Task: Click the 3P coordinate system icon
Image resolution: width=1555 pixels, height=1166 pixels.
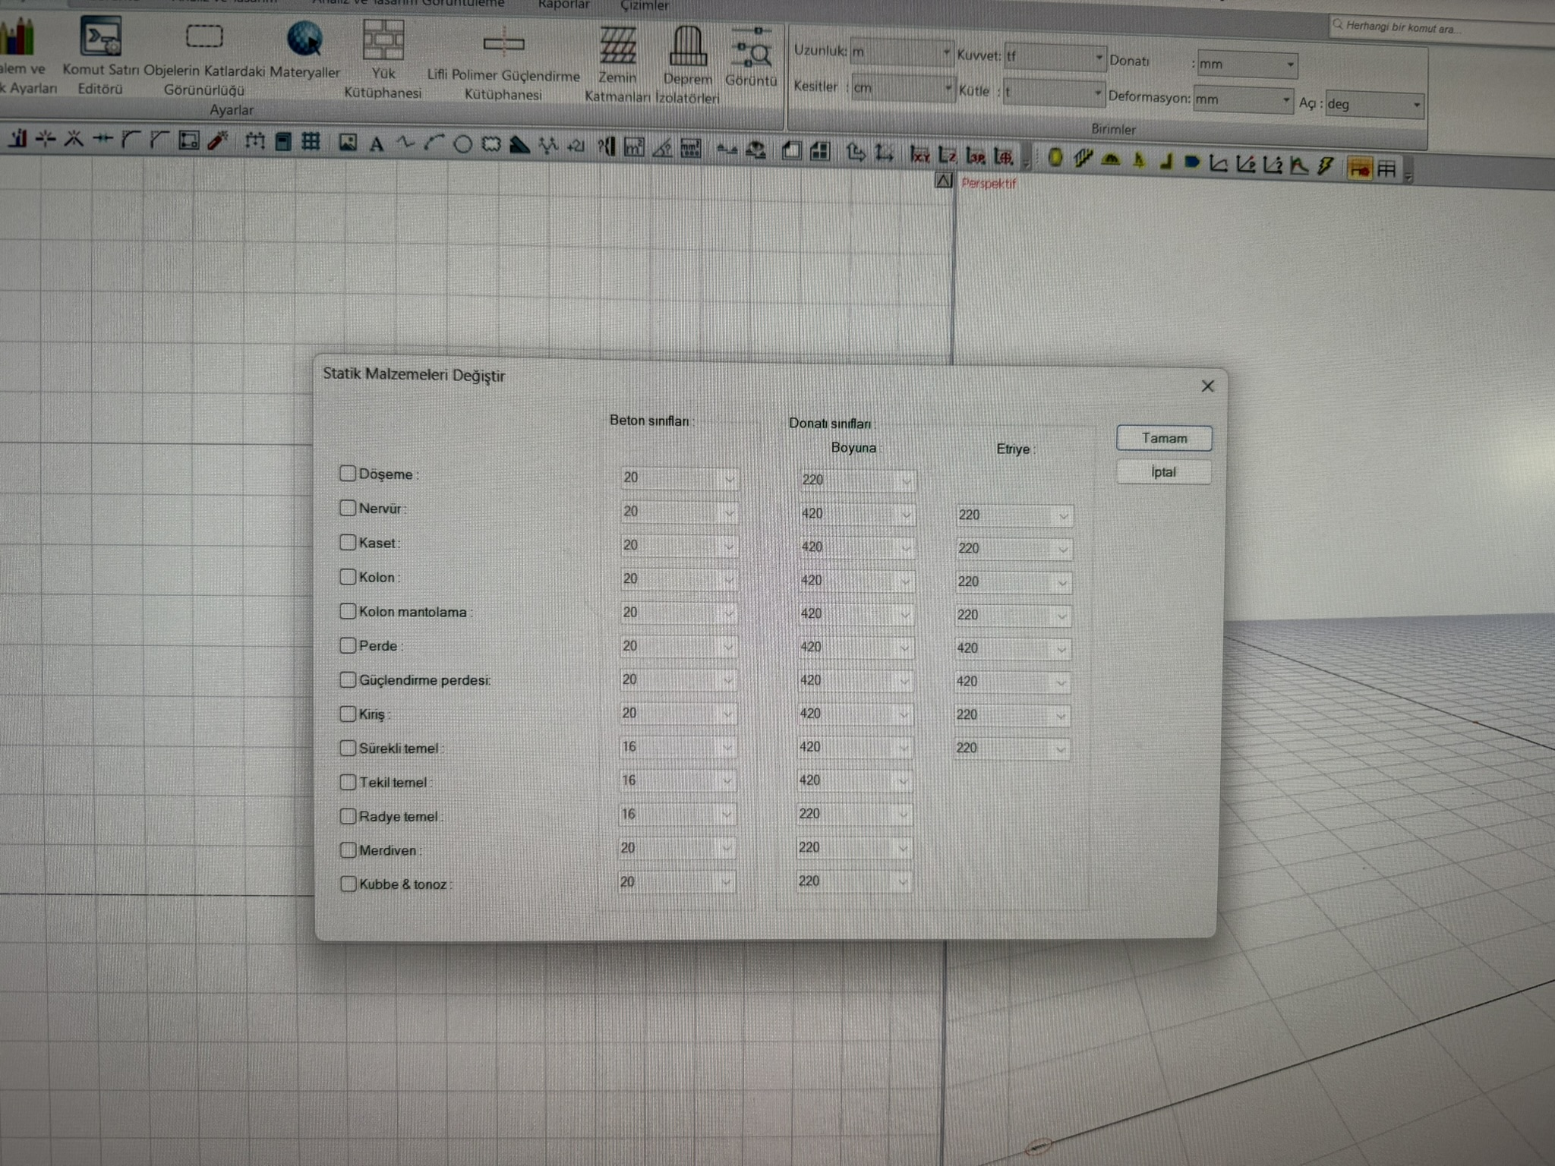Action: pos(975,156)
